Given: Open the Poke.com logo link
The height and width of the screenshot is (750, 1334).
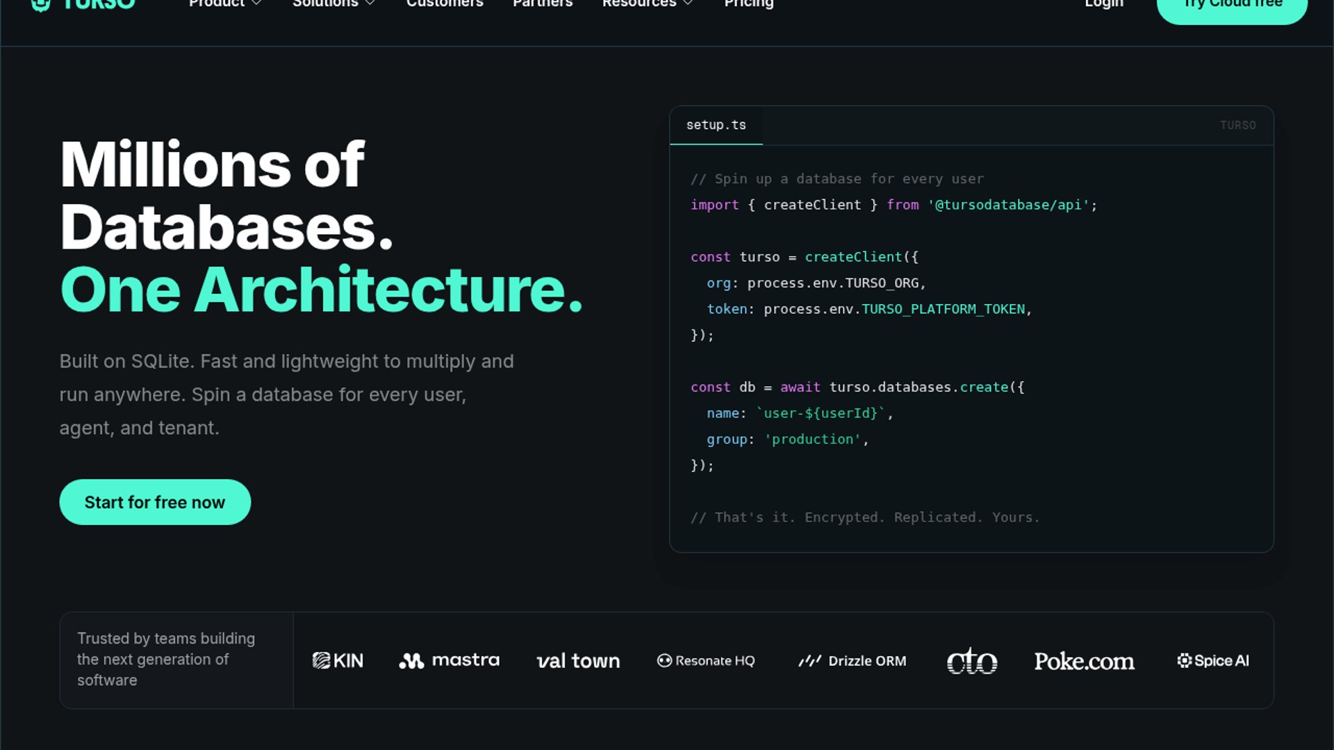Looking at the screenshot, I should coord(1085,660).
